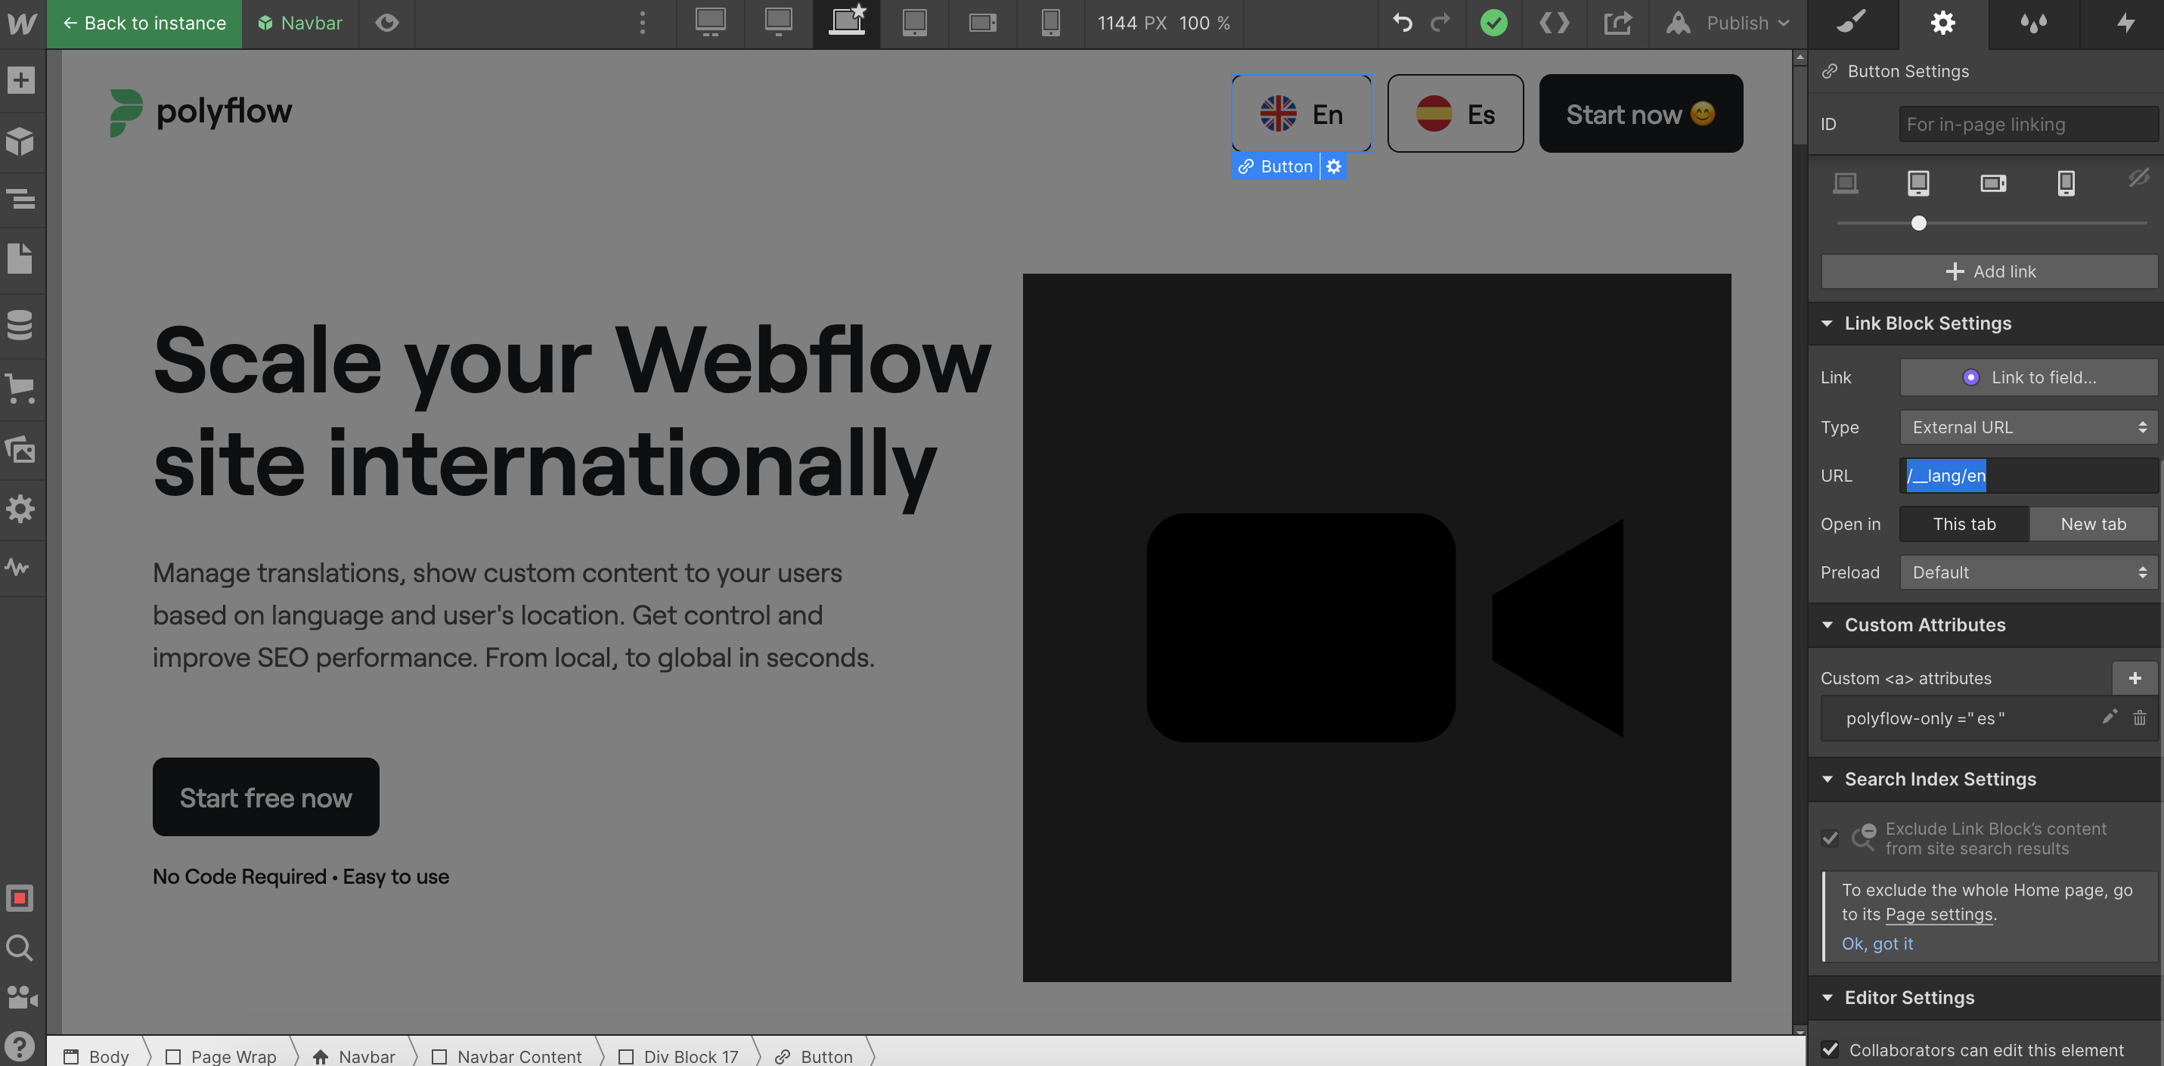Switch to the Style Manager drops tab

click(2034, 23)
